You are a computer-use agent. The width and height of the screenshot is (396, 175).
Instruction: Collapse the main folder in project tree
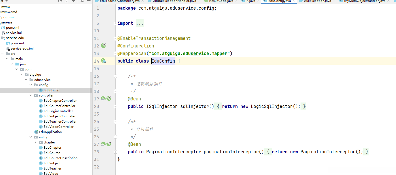(x=7, y=59)
